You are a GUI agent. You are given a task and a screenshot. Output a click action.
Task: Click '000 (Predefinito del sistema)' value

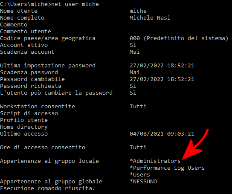pos(179,38)
